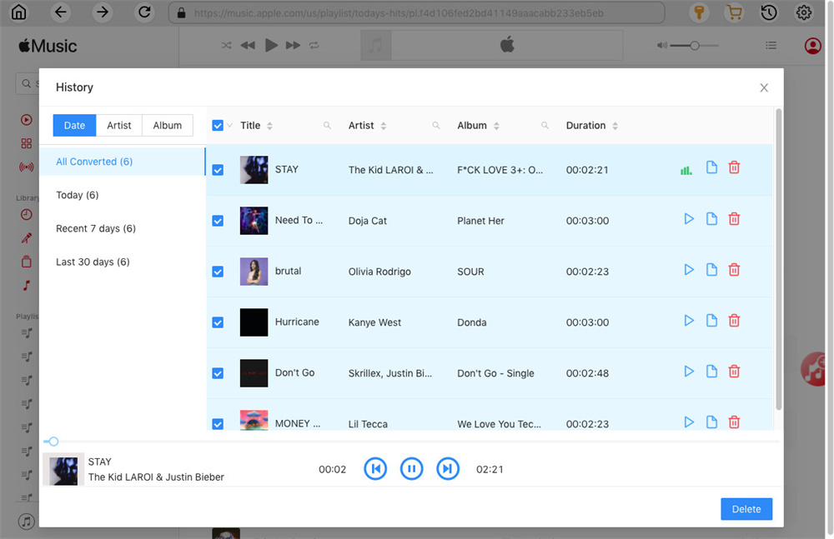Play the Need To ... track

pos(689,219)
